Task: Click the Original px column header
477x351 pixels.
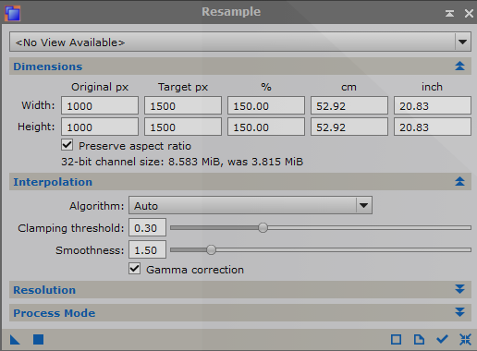Action: [100, 87]
